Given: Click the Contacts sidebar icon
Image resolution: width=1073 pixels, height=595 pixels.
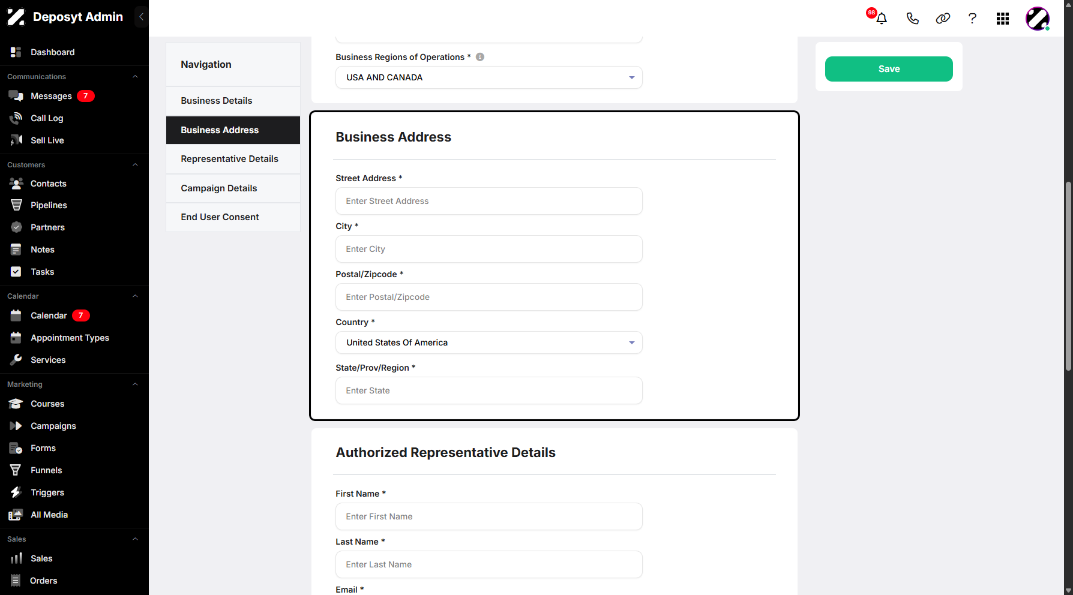Looking at the screenshot, I should (16, 184).
